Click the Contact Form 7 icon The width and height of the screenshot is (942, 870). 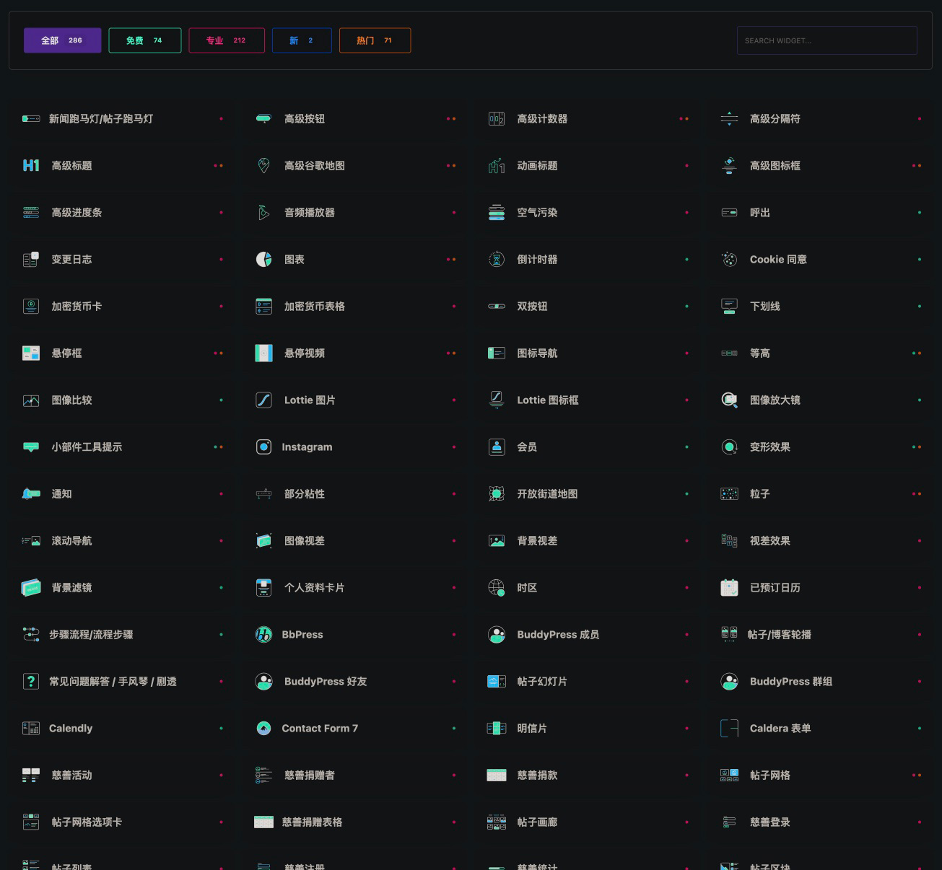click(x=264, y=728)
